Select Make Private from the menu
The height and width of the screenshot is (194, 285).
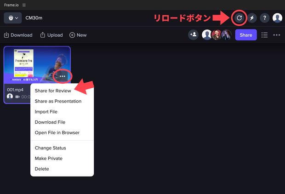49,158
